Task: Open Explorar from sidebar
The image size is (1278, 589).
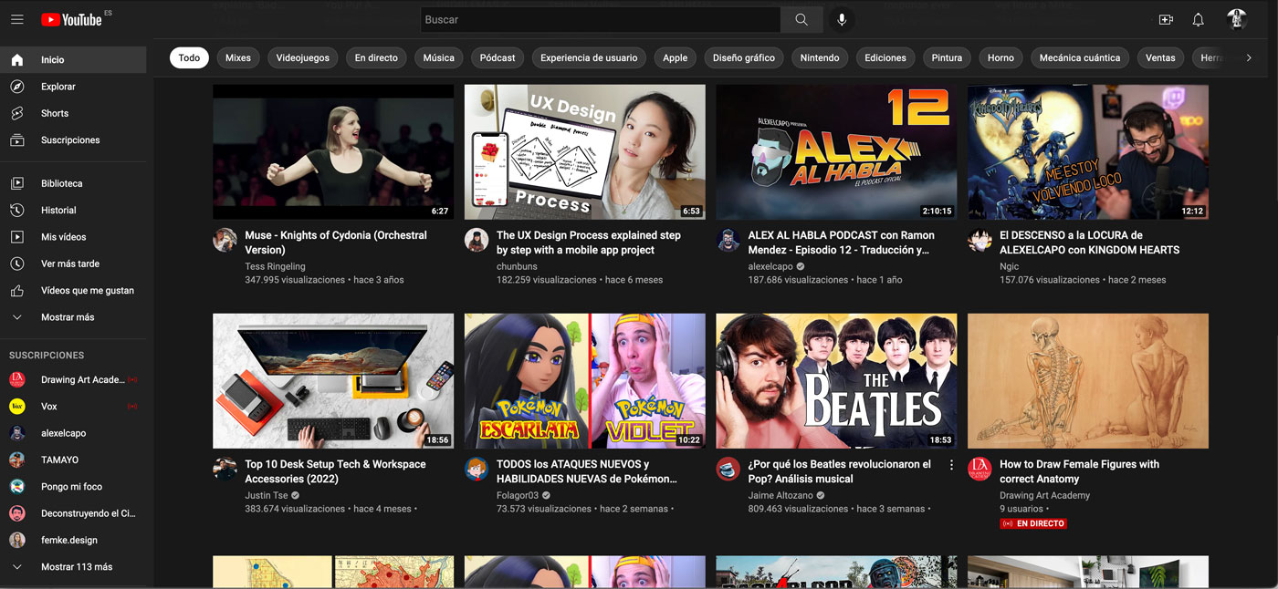Action: [x=73, y=87]
